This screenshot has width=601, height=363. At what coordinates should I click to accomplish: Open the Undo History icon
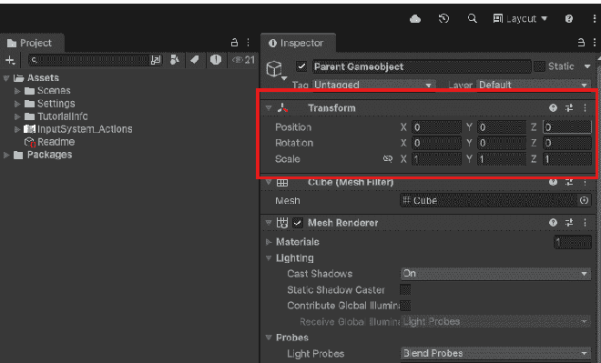click(x=443, y=18)
